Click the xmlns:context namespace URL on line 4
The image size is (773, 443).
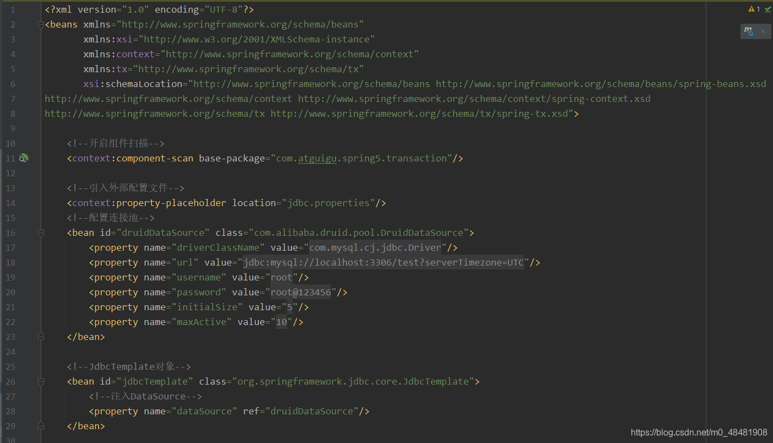pos(290,54)
